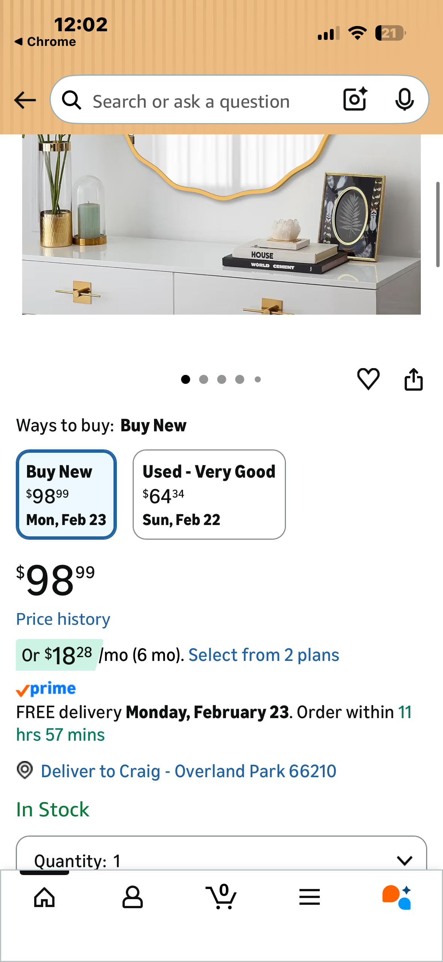This screenshot has width=443, height=962.
Task: Select the Used - Very Good option
Action: (209, 494)
